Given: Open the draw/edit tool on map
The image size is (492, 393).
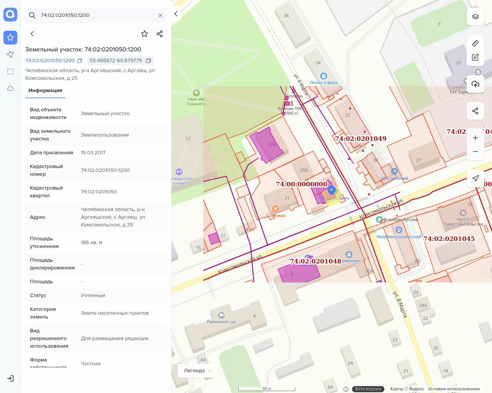Looking at the screenshot, I should 475,57.
